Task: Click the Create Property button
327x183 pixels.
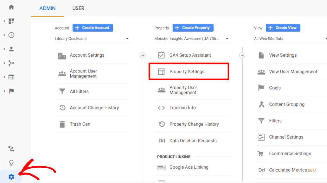Action: [x=193, y=28]
